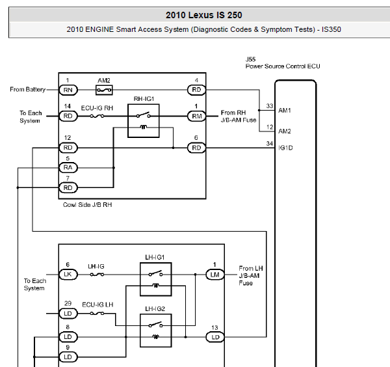The height and width of the screenshot is (367, 390).
Task: Click the ECU-IG RH fuse symbol
Action: click(x=97, y=116)
